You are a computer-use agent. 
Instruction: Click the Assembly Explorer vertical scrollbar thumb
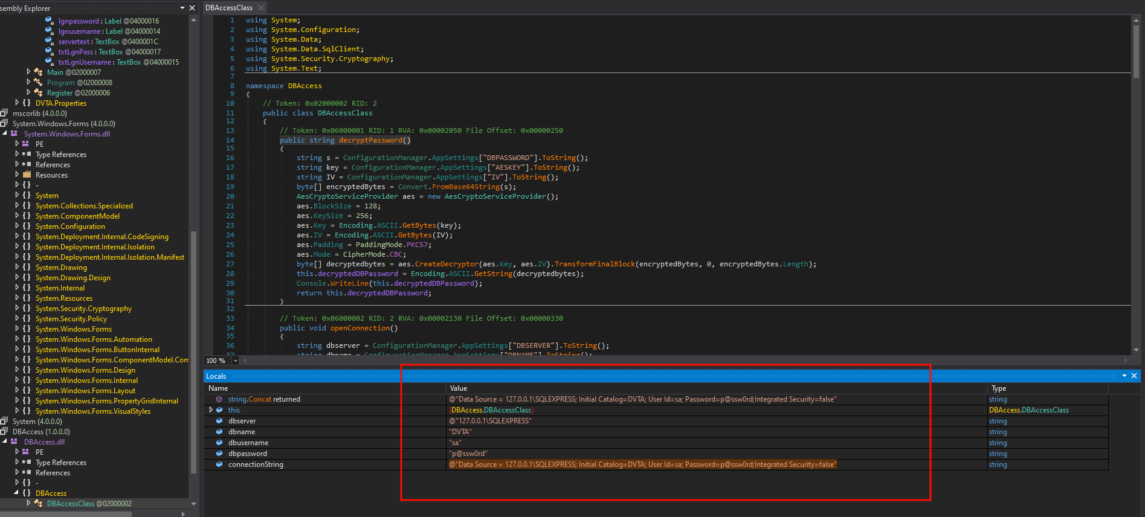pyautogui.click(x=193, y=352)
